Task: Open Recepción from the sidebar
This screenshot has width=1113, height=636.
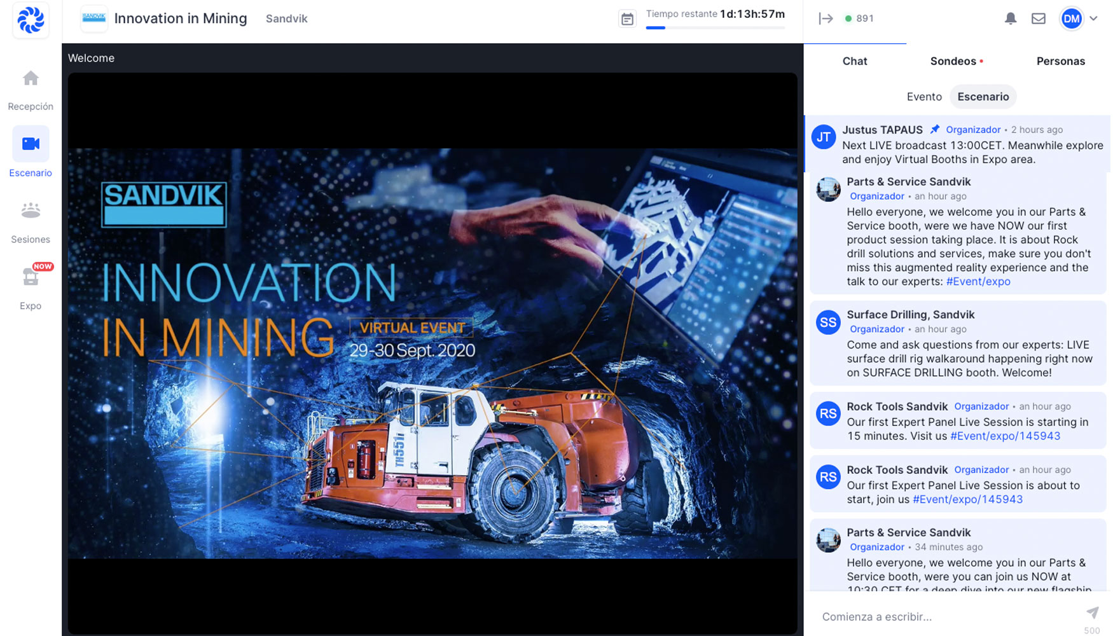Action: 31,90
